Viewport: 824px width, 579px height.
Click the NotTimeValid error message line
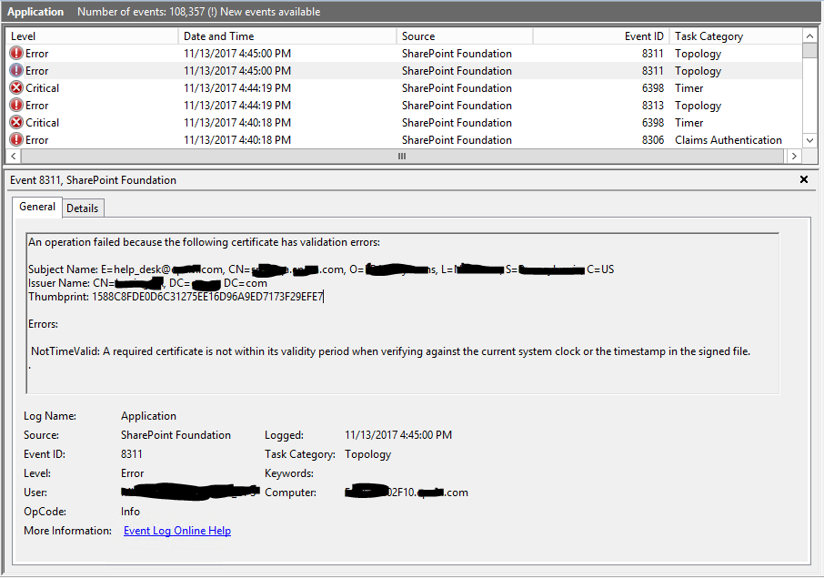click(390, 351)
